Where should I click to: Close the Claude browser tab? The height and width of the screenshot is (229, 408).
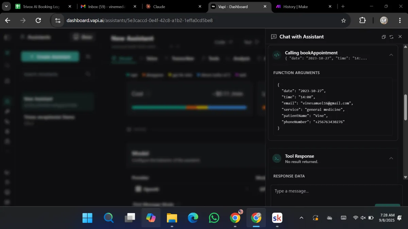point(200,6)
